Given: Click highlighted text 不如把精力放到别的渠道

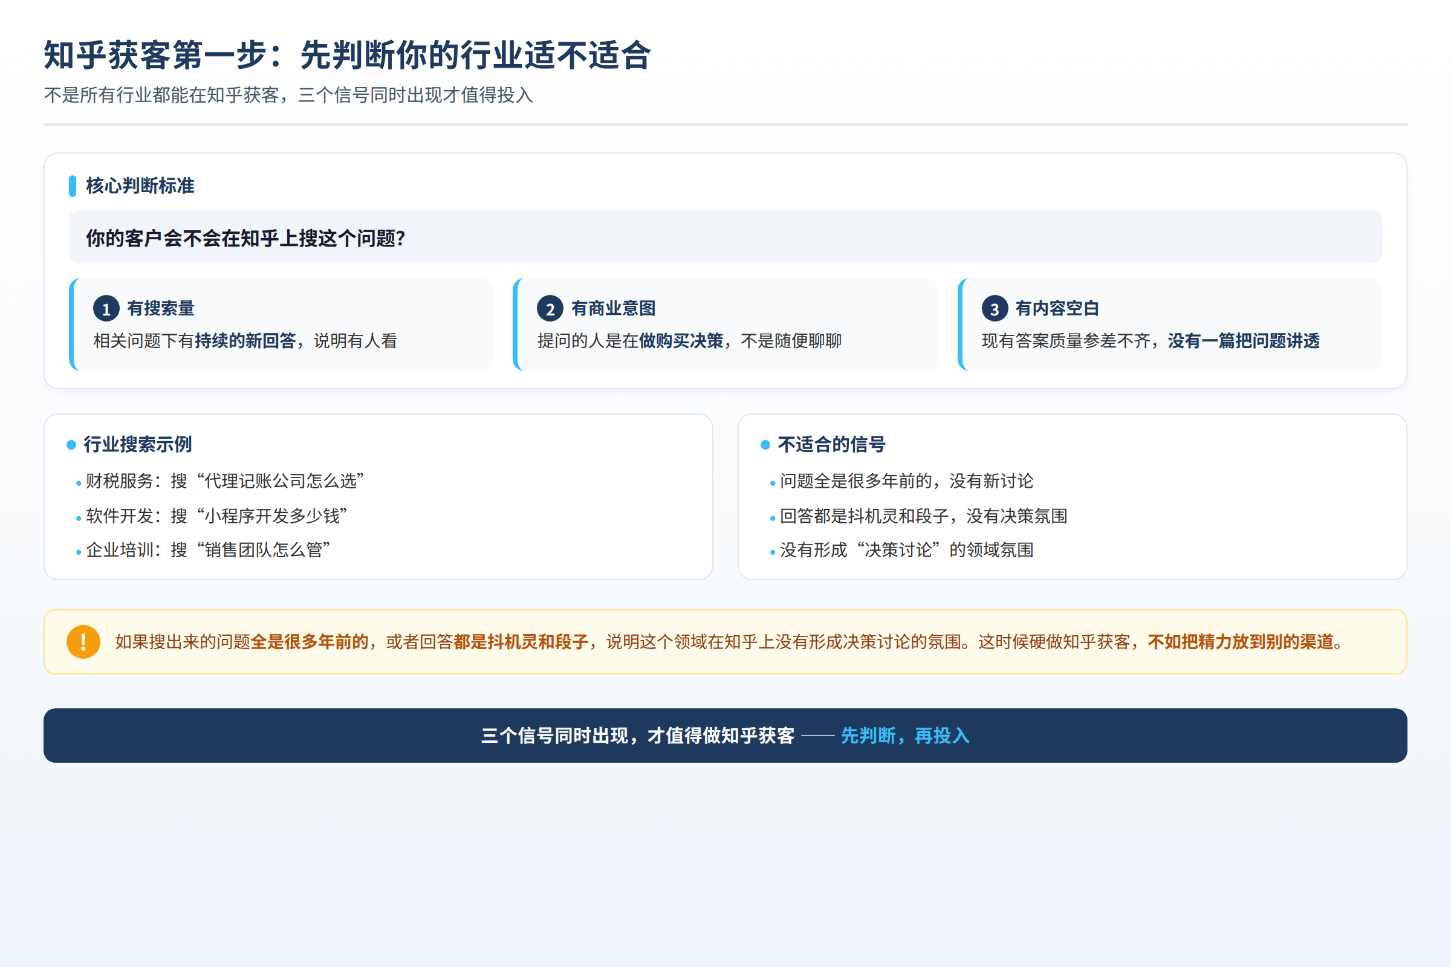Looking at the screenshot, I should [1241, 642].
